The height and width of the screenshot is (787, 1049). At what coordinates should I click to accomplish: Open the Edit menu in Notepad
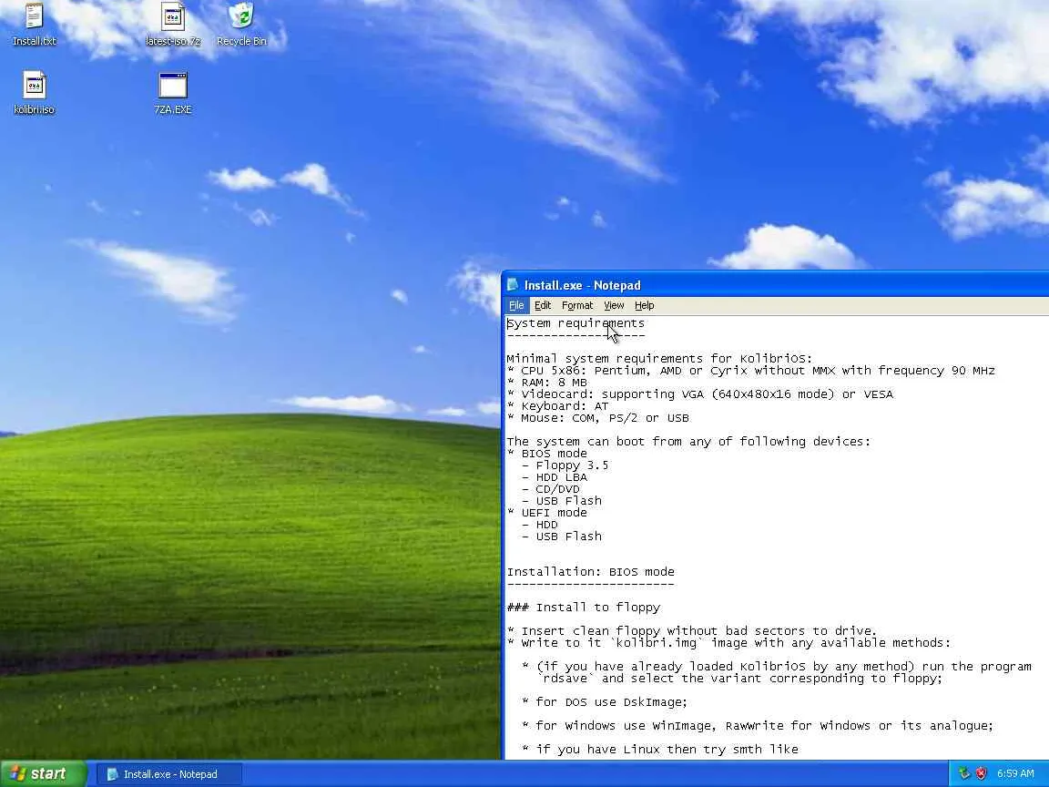543,305
